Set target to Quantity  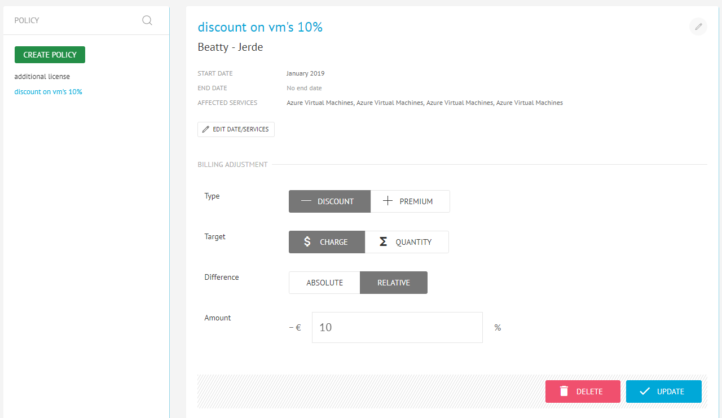[x=407, y=242]
